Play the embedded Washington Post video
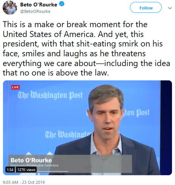This screenshot has height=185, width=175. [87, 128]
